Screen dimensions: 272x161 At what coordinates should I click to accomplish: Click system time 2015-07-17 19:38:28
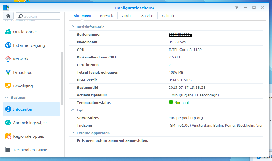[187, 88]
